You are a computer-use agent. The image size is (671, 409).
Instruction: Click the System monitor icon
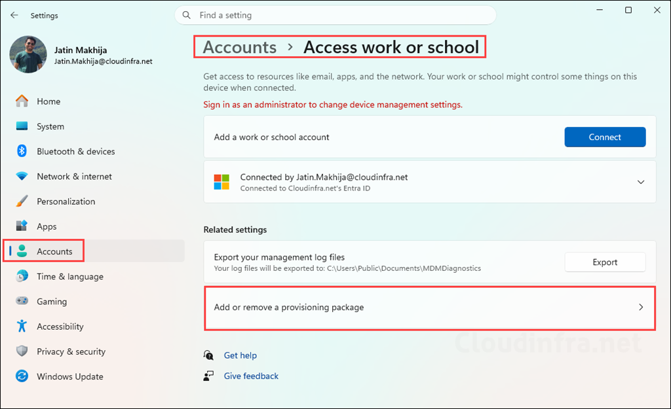click(22, 126)
